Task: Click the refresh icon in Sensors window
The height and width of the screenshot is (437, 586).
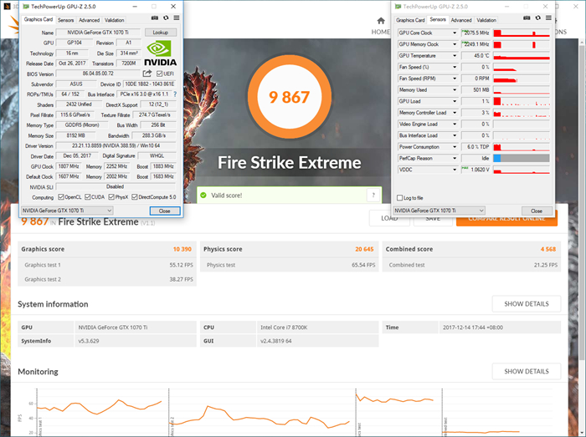Action: click(x=537, y=19)
